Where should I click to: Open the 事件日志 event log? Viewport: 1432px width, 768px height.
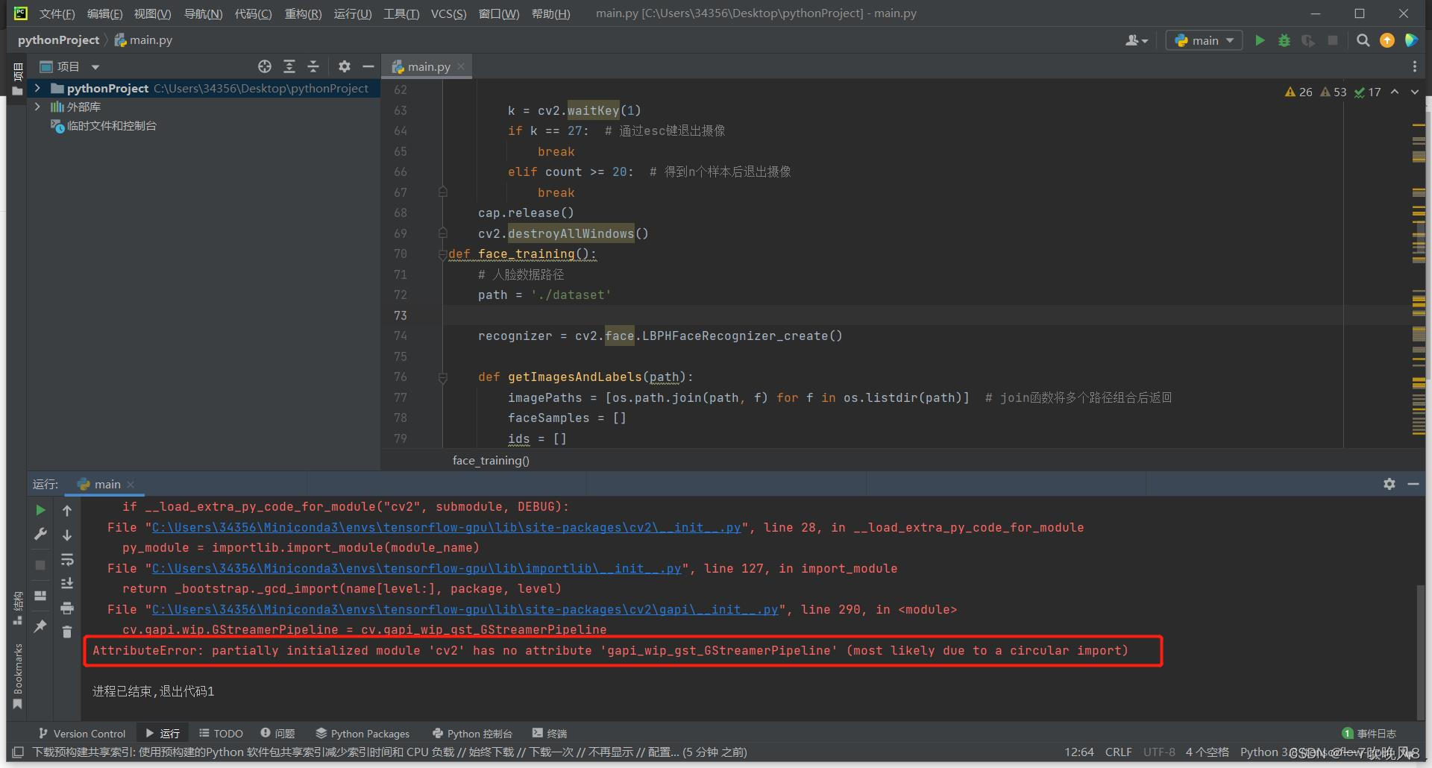tap(1369, 733)
